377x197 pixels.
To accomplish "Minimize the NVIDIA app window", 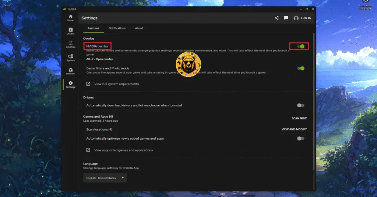I will point(301,9).
